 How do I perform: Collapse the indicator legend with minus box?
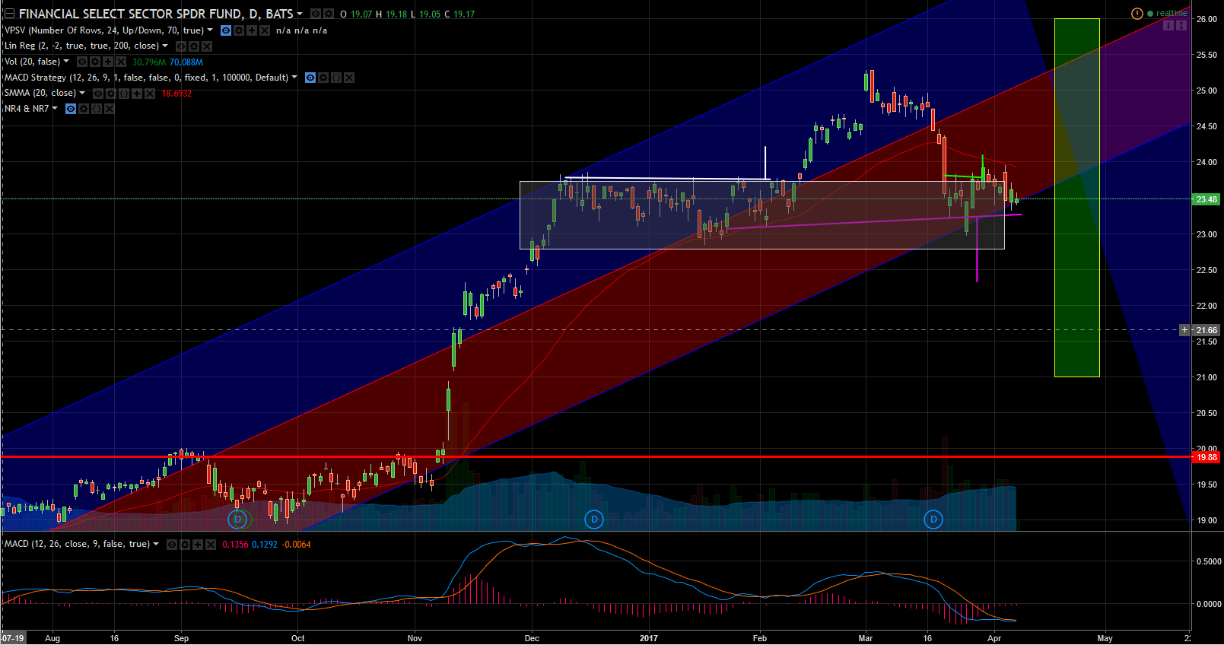[x=9, y=14]
